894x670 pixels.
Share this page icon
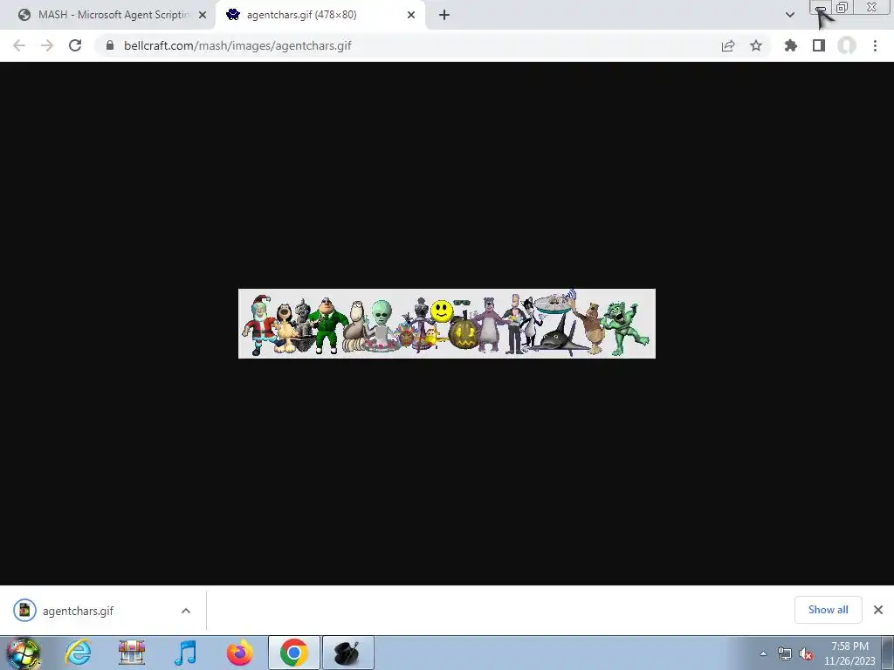728,45
